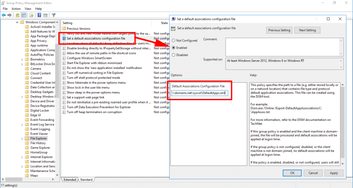Select the Enabled radio button

click(x=174, y=48)
